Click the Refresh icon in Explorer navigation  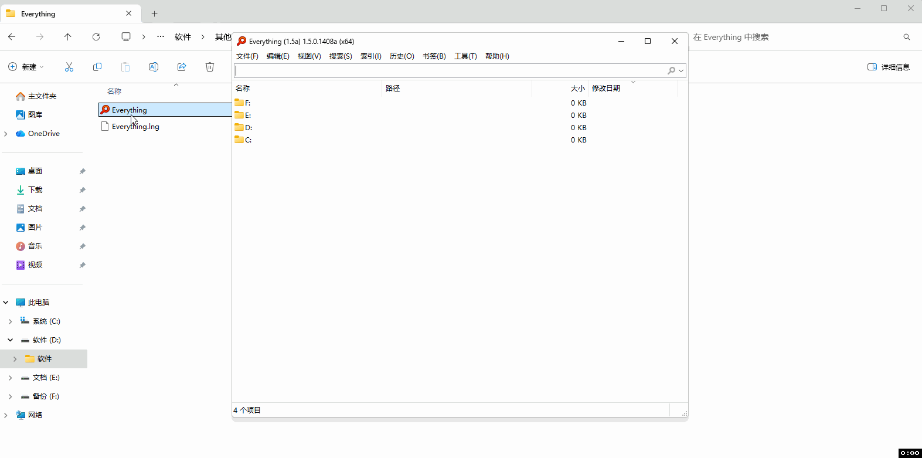click(96, 37)
